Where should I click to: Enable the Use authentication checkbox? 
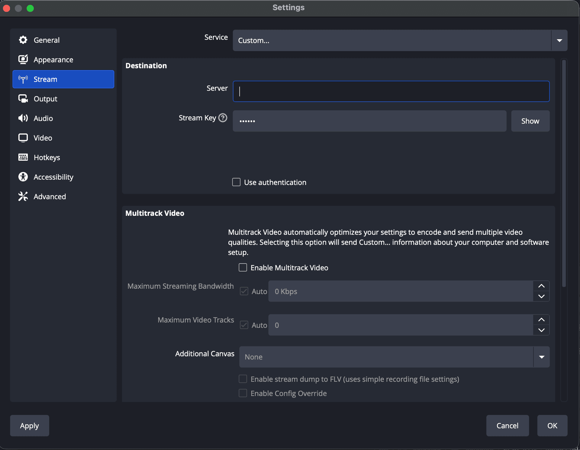pyautogui.click(x=236, y=182)
